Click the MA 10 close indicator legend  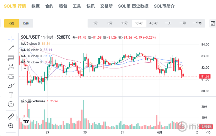[31, 50]
